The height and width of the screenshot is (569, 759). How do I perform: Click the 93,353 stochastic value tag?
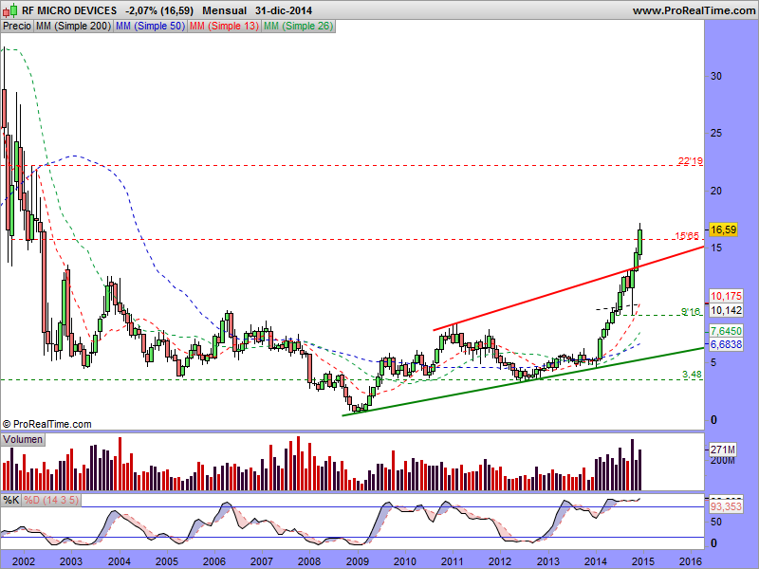coord(725,507)
